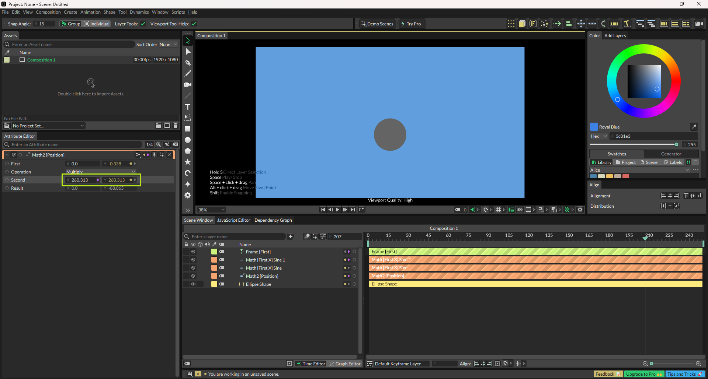Click the Demo Scenes button
The image size is (708, 379).
(x=377, y=24)
